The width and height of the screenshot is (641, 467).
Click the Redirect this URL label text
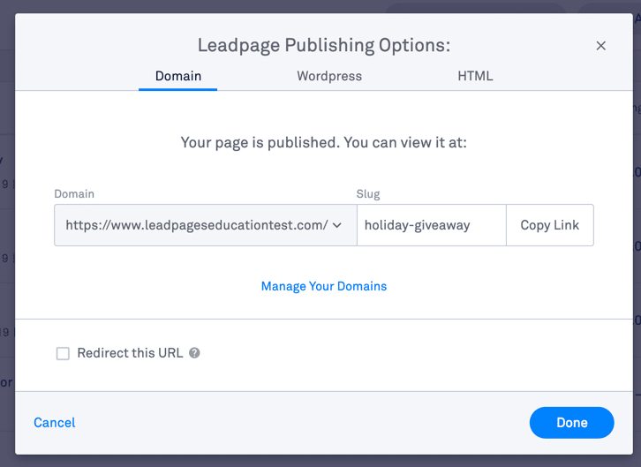[130, 353]
